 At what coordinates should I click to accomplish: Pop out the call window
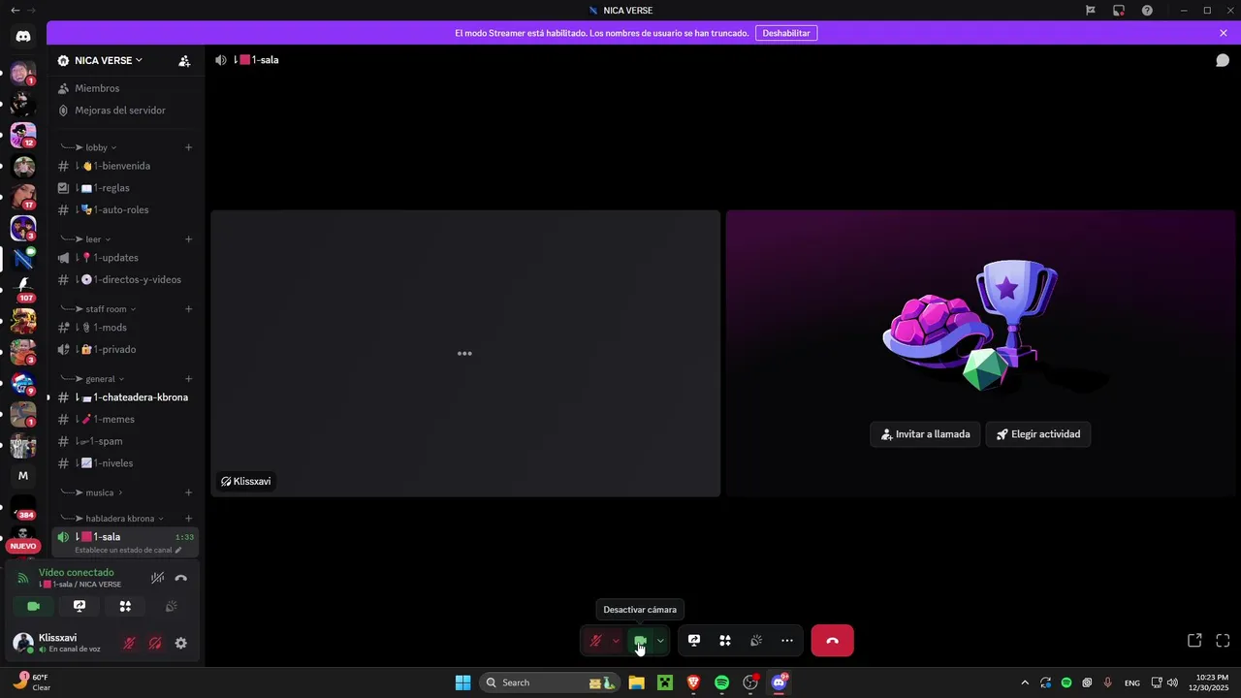pyautogui.click(x=1194, y=641)
